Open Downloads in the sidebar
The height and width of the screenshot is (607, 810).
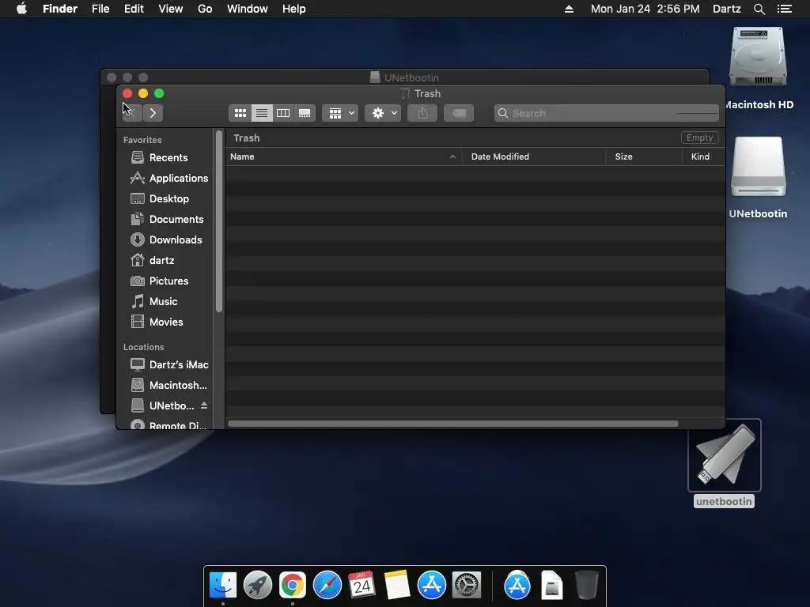tap(168, 240)
